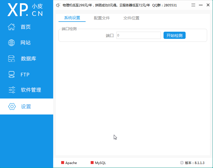Viewport: 213px width, 168px height.
Task: Click the red MySQL status indicator
Action: tap(92, 163)
